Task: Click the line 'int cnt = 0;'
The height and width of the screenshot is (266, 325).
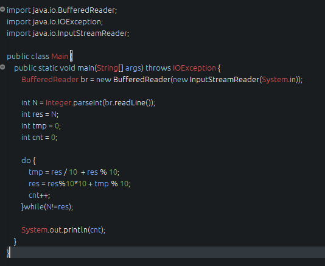Action: pyautogui.click(x=39, y=138)
